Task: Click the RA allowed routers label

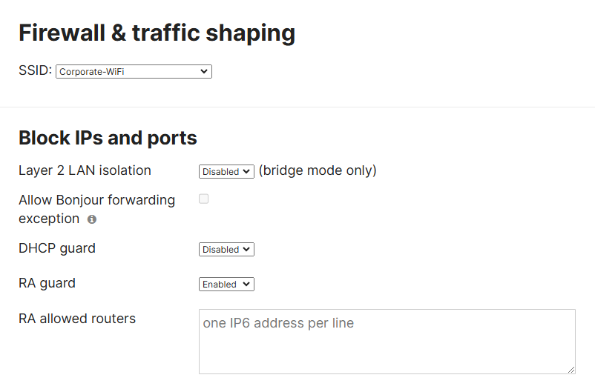Action: tap(77, 319)
